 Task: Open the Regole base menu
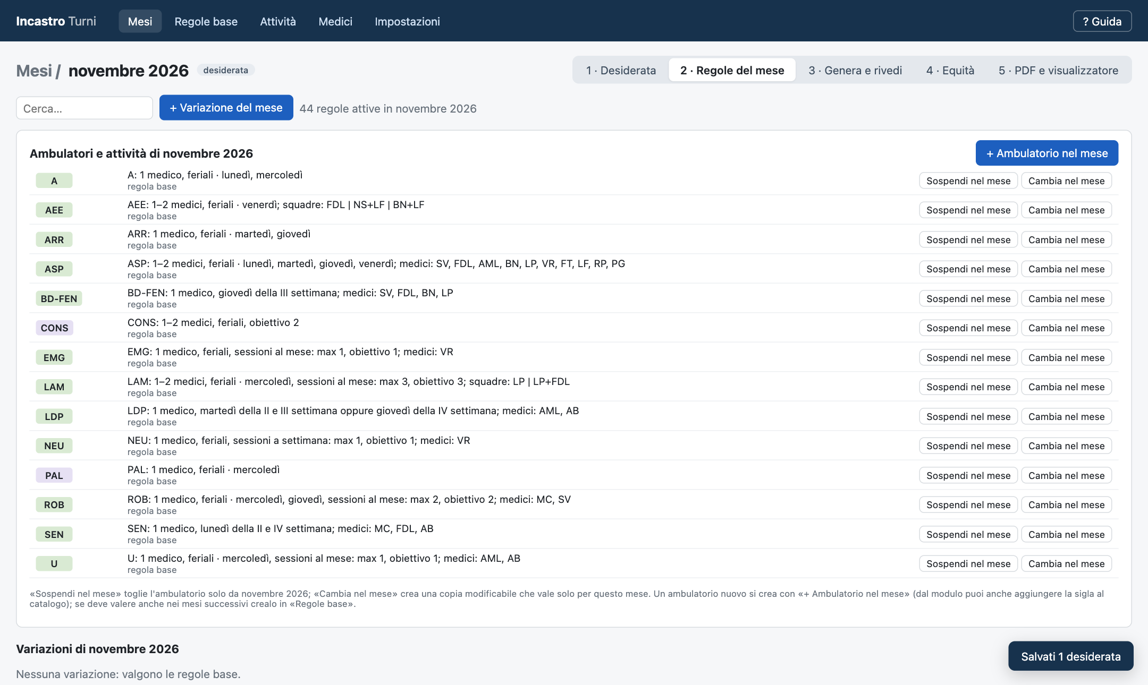206,21
